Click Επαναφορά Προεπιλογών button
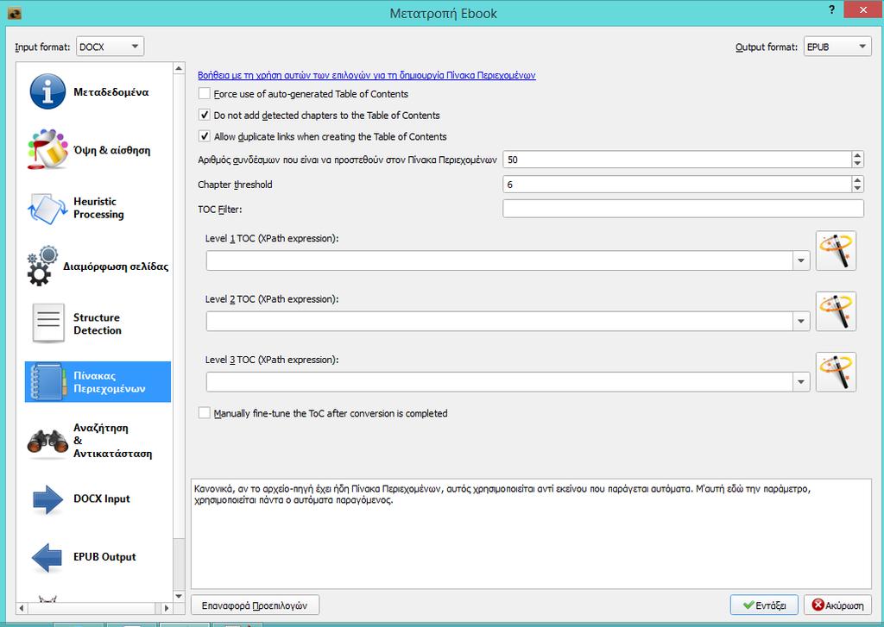Viewport: 884px width, 627px height. pyautogui.click(x=255, y=605)
